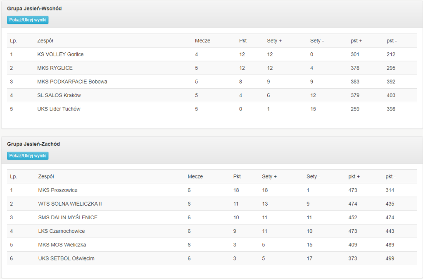The height and width of the screenshot is (279, 423).
Task: Click the Grupa Jesień-Zachód heading
Action: (33, 144)
